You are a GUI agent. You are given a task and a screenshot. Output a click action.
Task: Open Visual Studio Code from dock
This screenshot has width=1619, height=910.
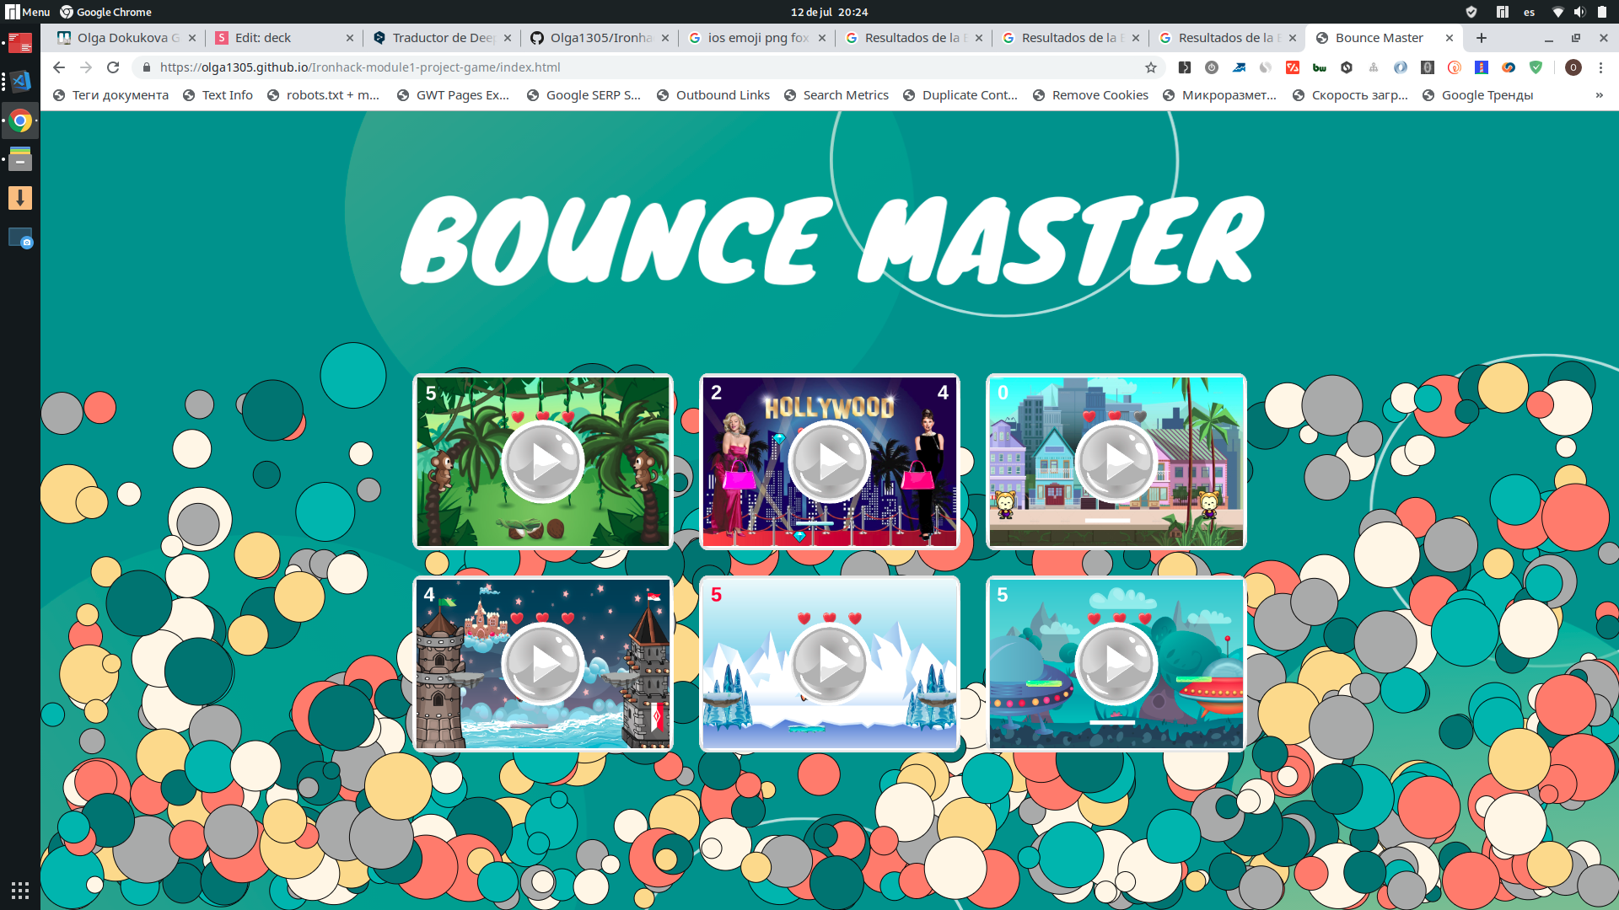(x=20, y=81)
